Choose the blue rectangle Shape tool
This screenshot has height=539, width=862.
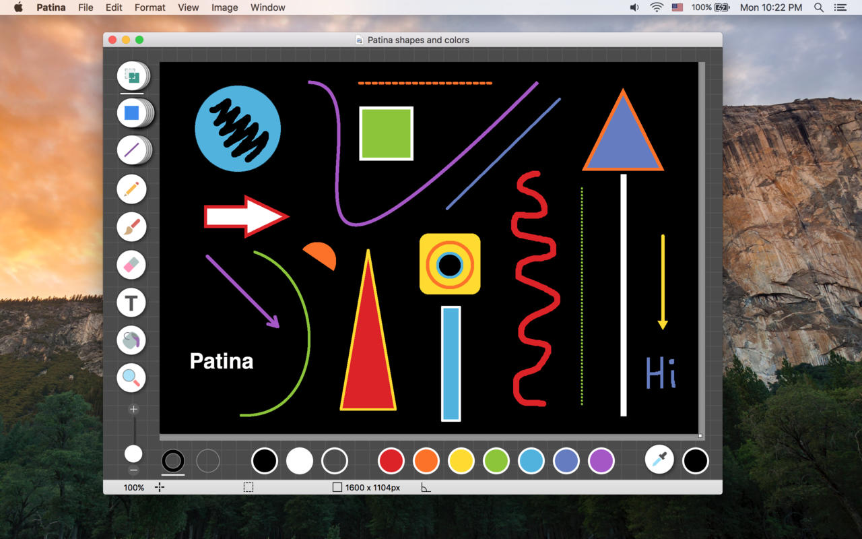132,113
